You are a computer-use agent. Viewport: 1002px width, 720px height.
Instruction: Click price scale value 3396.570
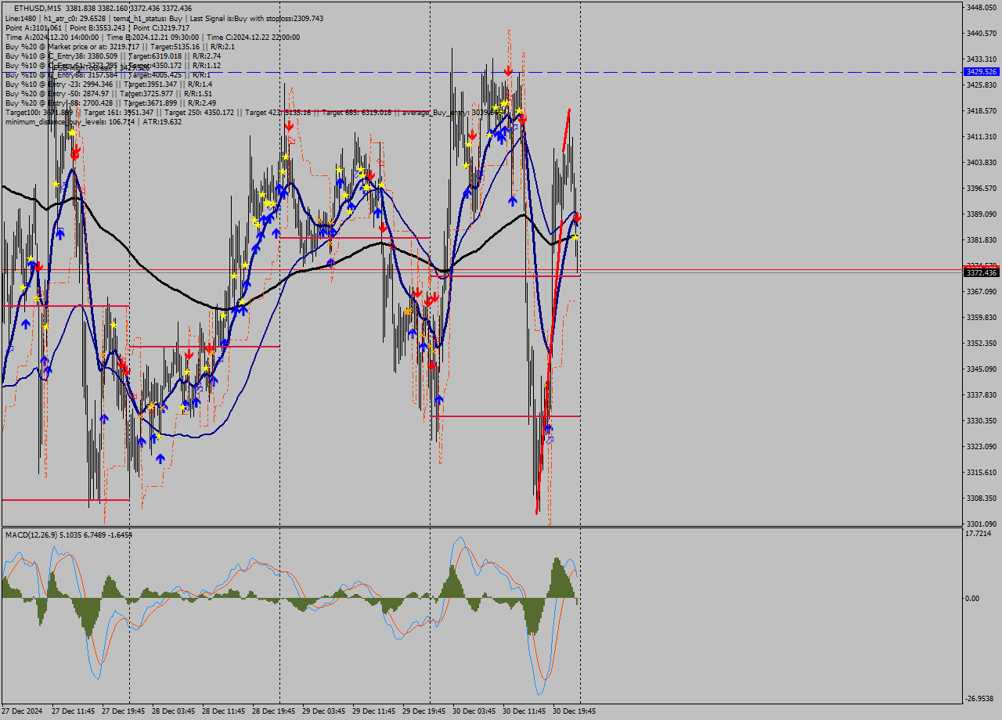pos(981,188)
